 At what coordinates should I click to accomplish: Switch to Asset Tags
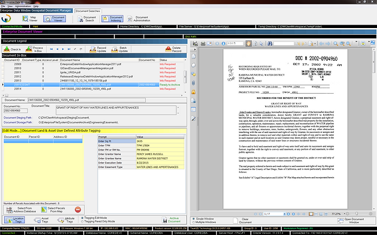point(41,220)
